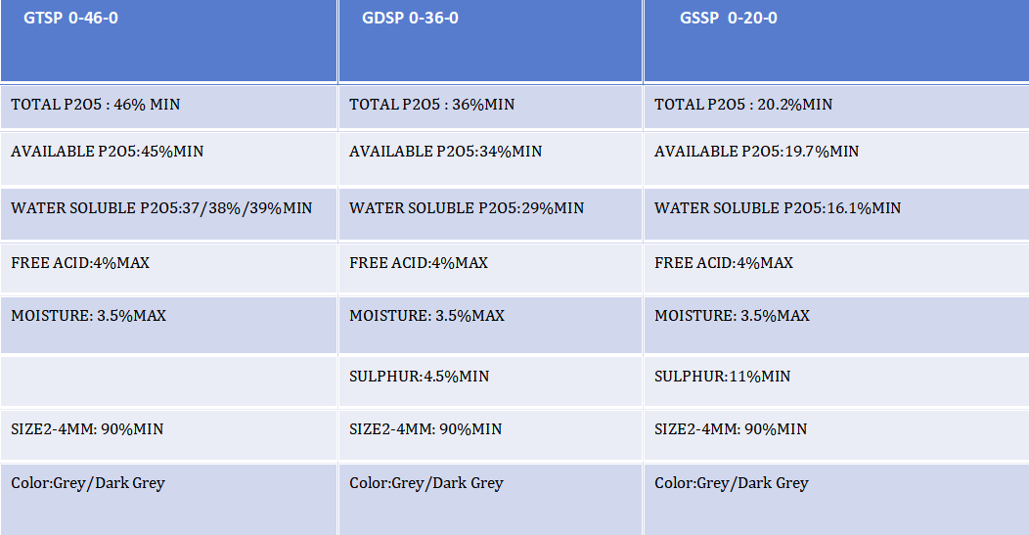Click FREE ACID:4%MAX in the GTSP column
The width and height of the screenshot is (1029, 535).
pos(168,268)
